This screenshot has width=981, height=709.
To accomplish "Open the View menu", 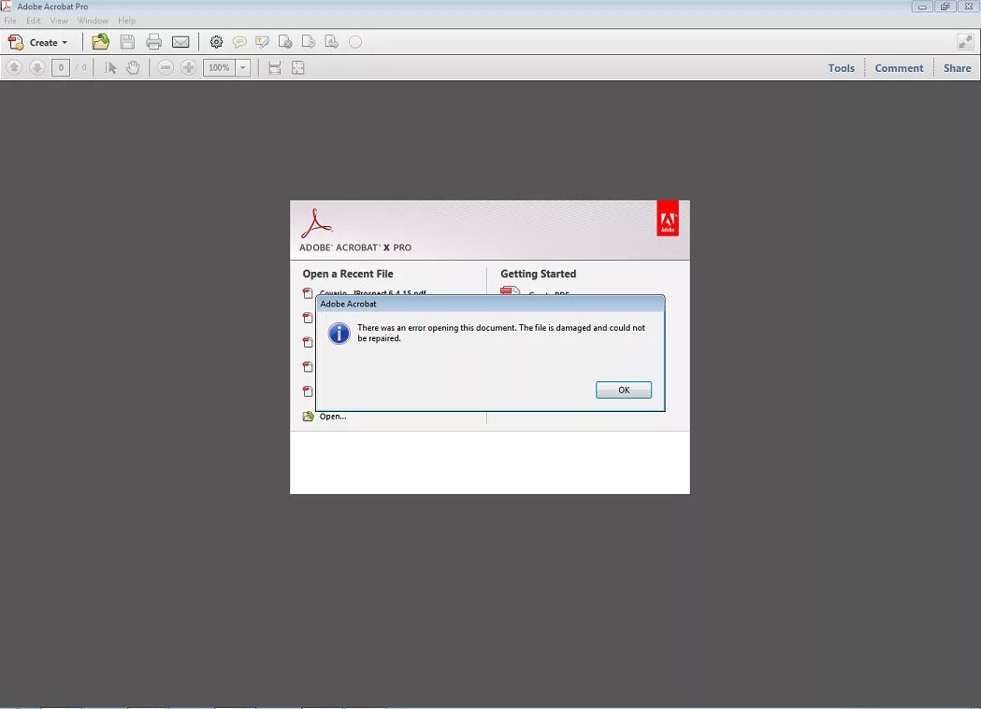I will pos(59,21).
